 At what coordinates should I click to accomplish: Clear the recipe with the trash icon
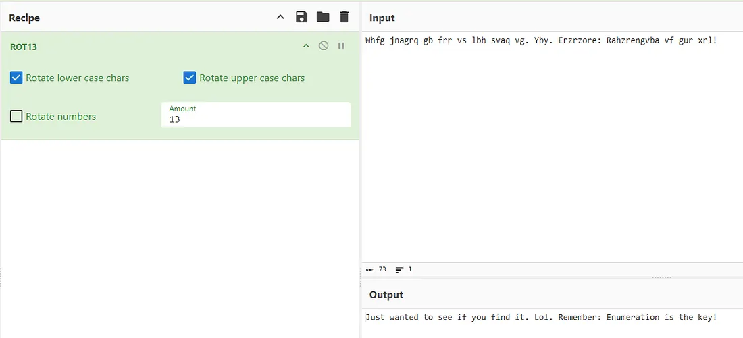(344, 17)
